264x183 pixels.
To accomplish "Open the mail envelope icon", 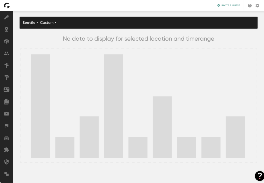I will click(6, 113).
